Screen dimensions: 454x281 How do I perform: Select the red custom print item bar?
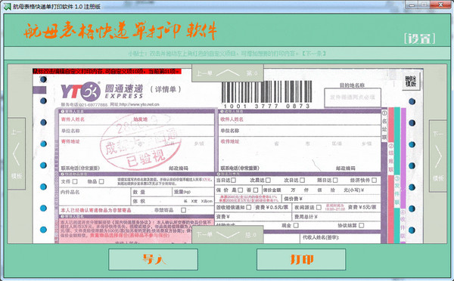tap(107, 71)
